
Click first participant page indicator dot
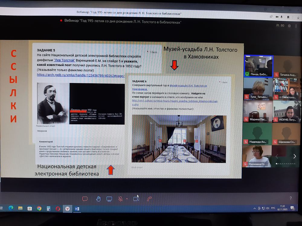click(x=277, y=164)
